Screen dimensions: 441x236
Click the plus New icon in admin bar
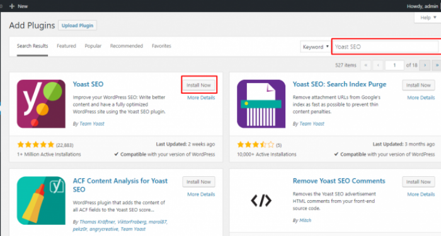[x=12, y=6]
